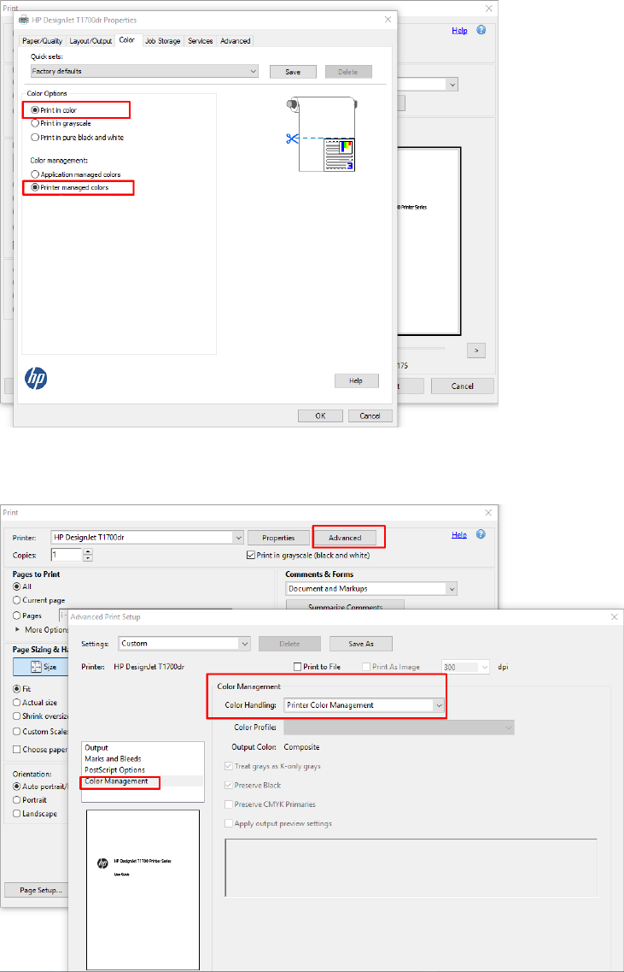Click the Size button in Page Sizing
Image resolution: width=624 pixels, height=972 pixels.
click(42, 667)
